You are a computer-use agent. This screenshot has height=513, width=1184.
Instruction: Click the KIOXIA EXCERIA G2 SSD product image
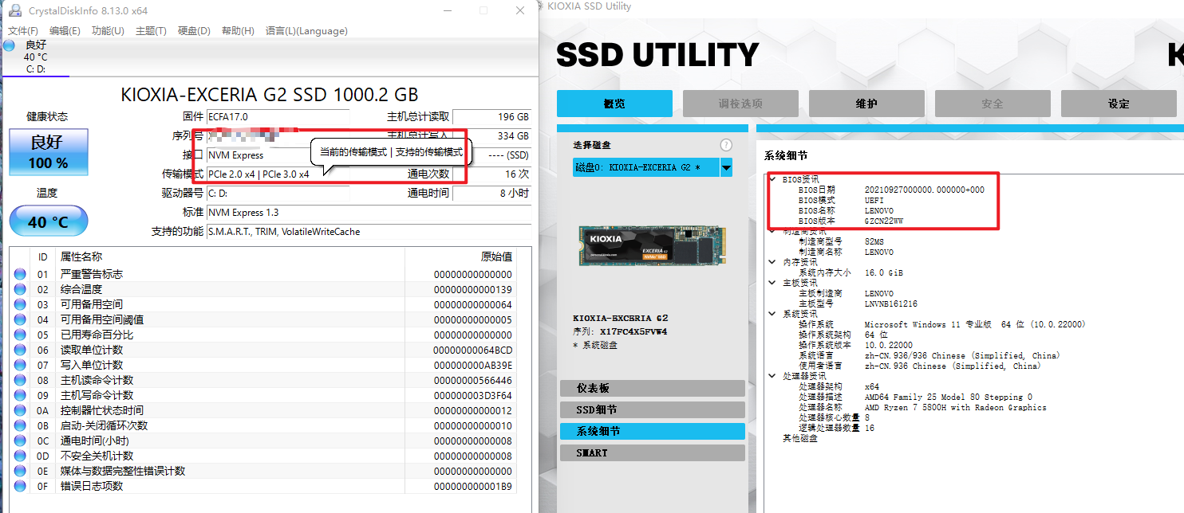[652, 245]
